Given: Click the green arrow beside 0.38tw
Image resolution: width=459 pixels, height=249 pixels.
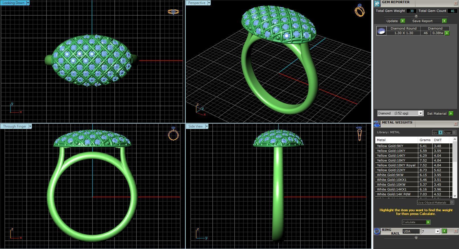Looking at the screenshot, I should click(x=447, y=33).
